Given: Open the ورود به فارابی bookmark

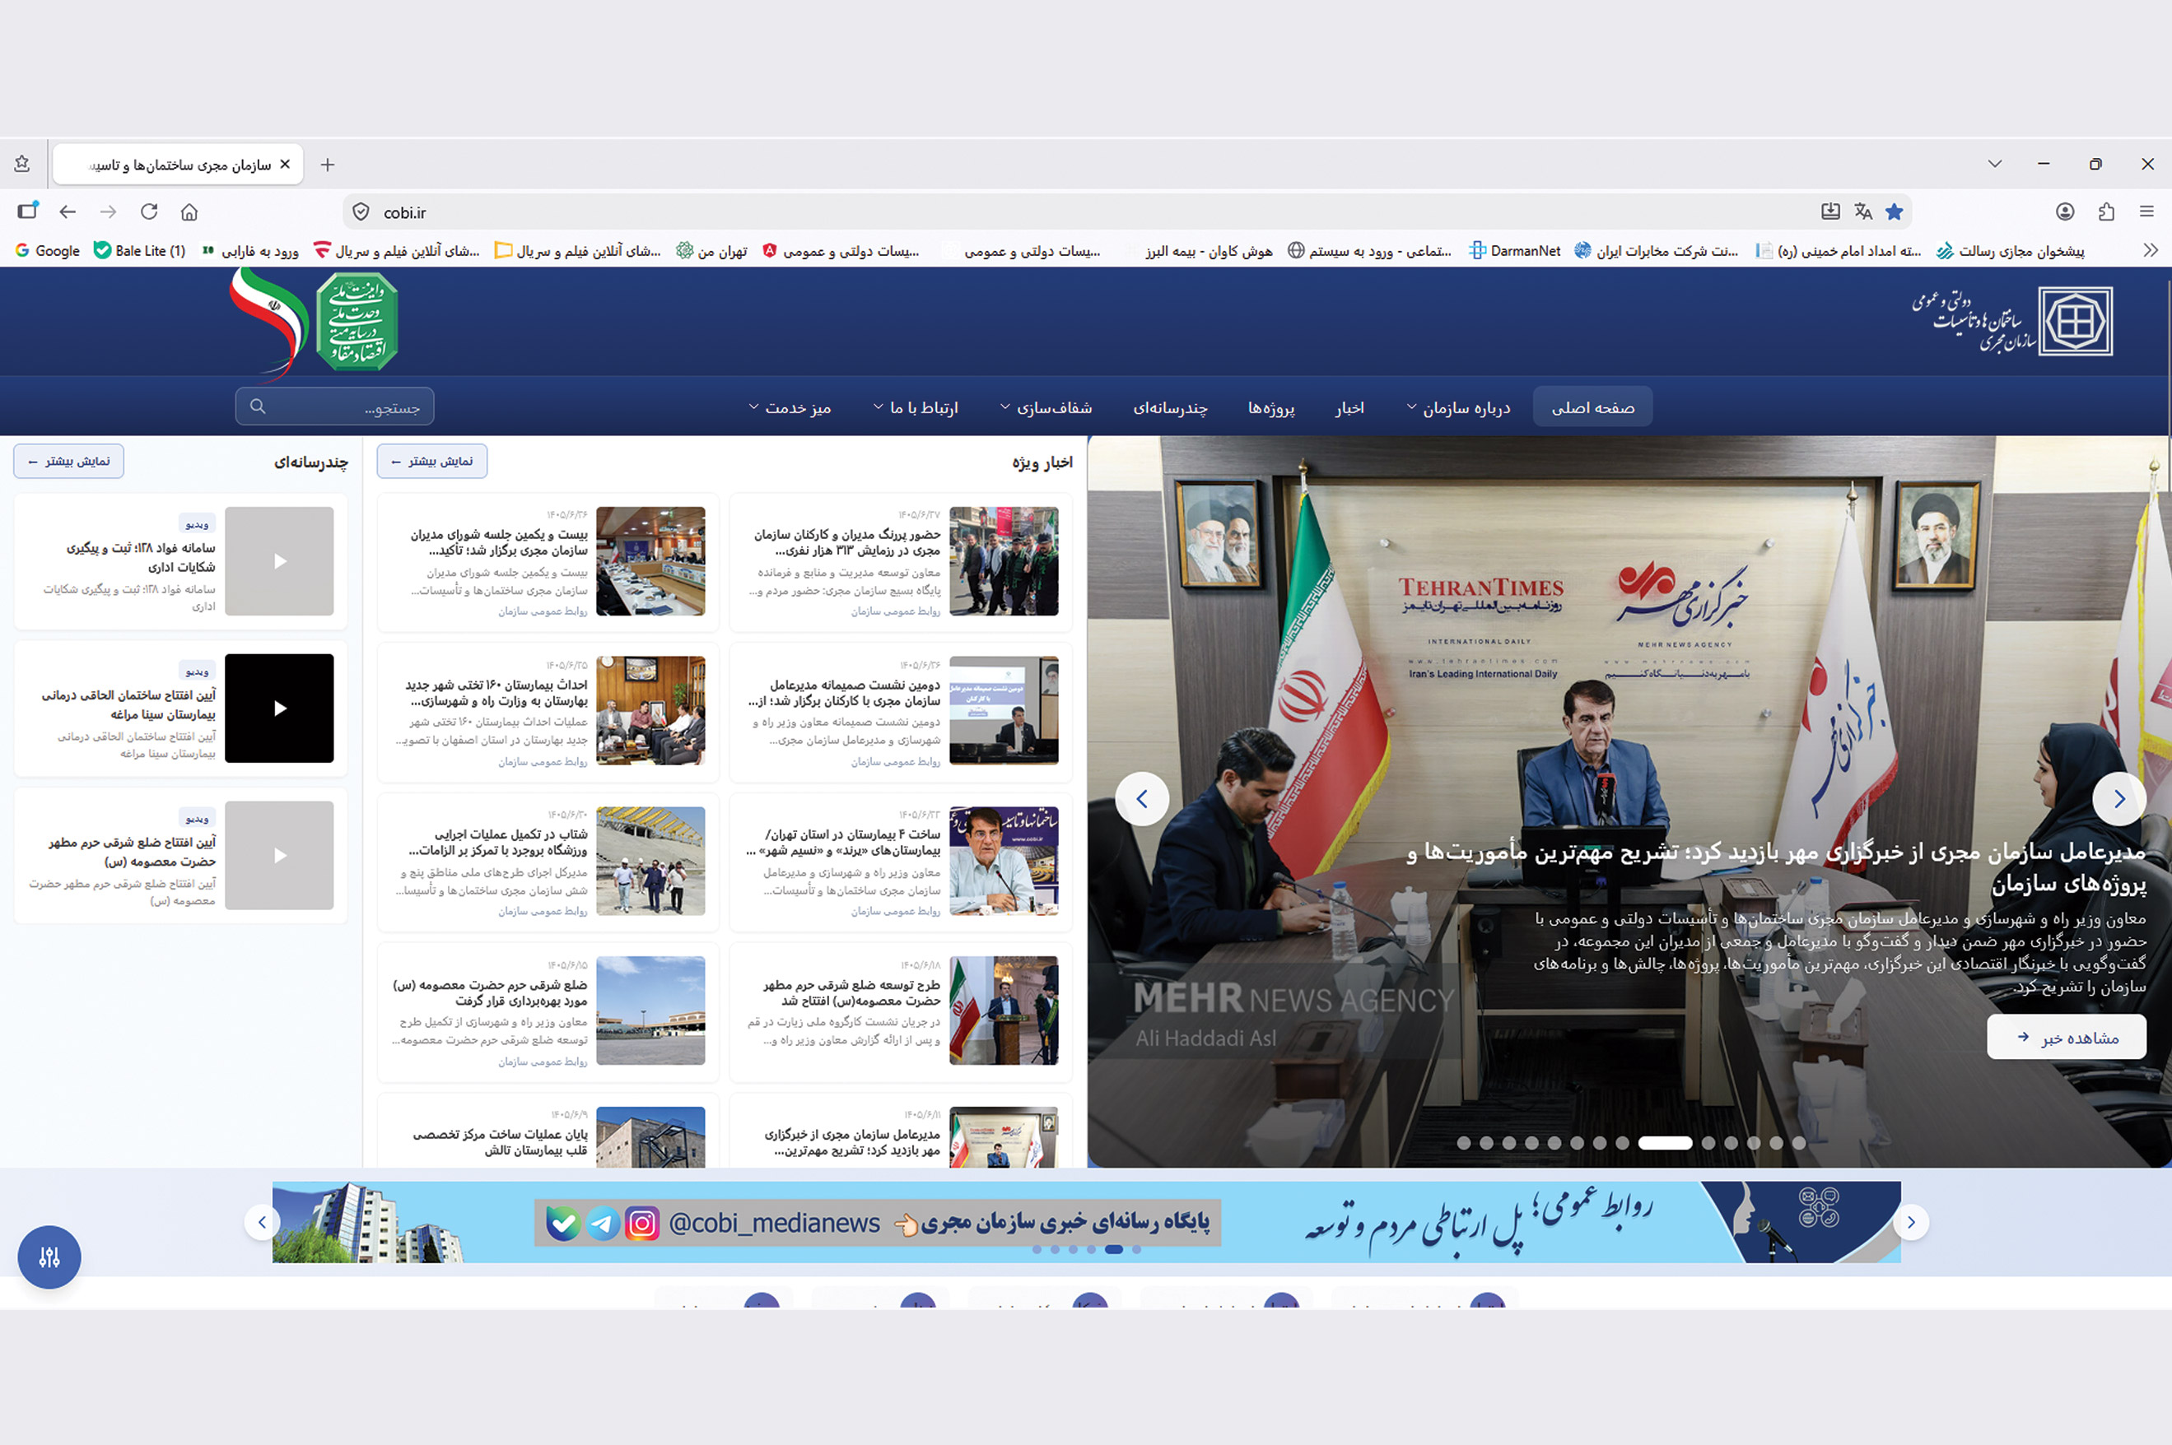Looking at the screenshot, I should [x=249, y=251].
